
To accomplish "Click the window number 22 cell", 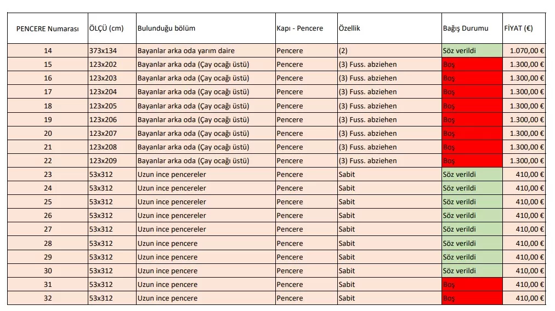I will pos(48,161).
